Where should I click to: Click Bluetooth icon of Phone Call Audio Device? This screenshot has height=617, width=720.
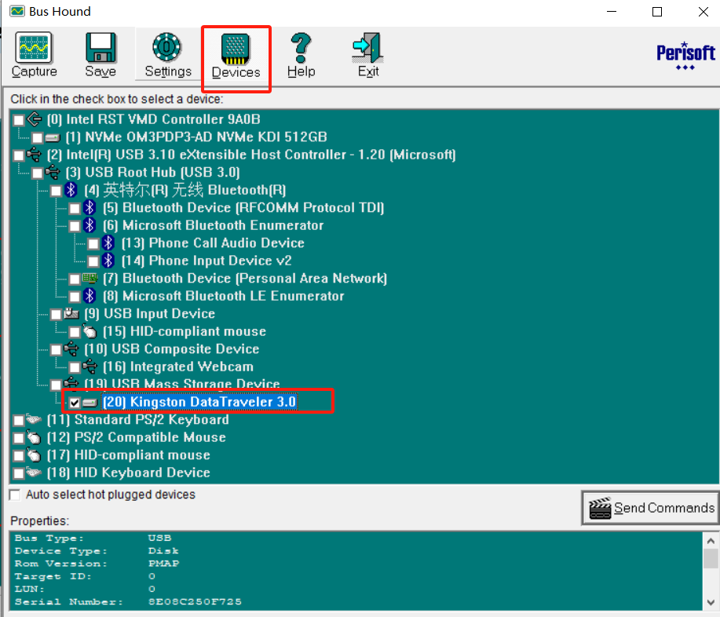(x=108, y=243)
